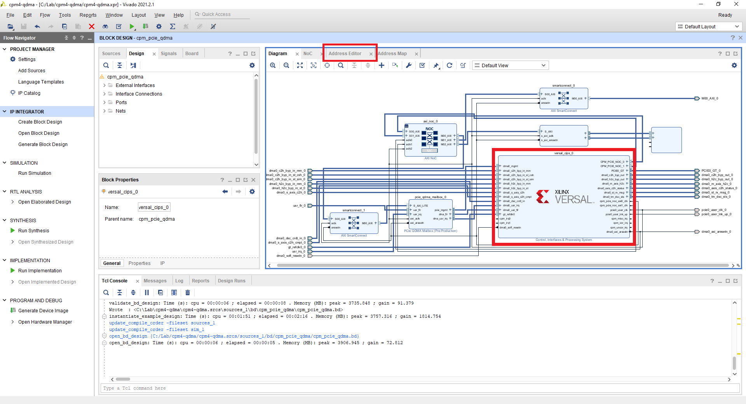This screenshot has width=746, height=404.
Task: Open the Default View dropdown
Action: pos(510,65)
